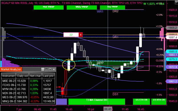Click the purple 1883,1 price marker
The width and height of the screenshot is (178, 111).
tap(172, 55)
